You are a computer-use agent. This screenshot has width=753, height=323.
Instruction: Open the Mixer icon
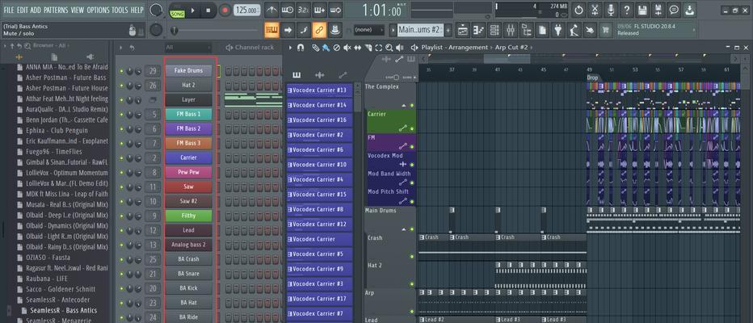pyautogui.click(x=511, y=30)
